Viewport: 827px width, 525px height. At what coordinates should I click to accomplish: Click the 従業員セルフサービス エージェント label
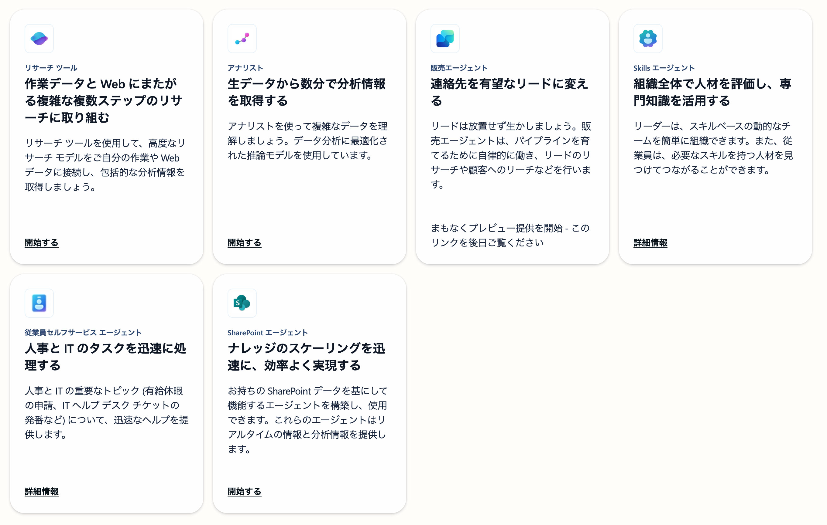[83, 333]
